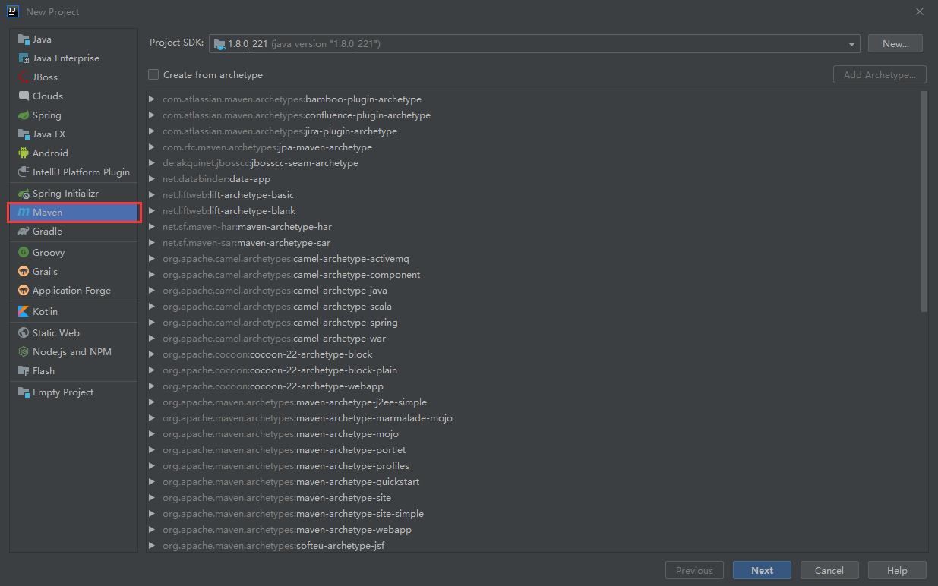Expand confluence-plugin-archetype entry
938x586 pixels.
pyautogui.click(x=153, y=115)
